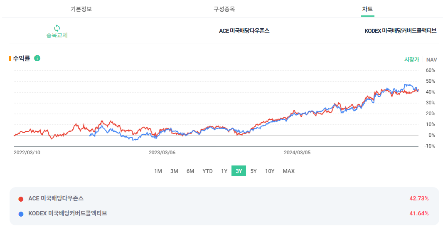Open the 기본정보 tab
The image size is (443, 227).
[81, 9]
